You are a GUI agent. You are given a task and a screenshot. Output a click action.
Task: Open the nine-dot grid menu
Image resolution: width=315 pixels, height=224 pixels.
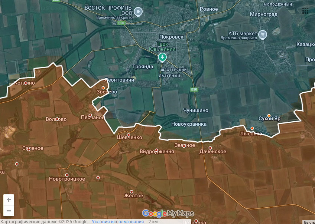pyautogui.click(x=305, y=11)
